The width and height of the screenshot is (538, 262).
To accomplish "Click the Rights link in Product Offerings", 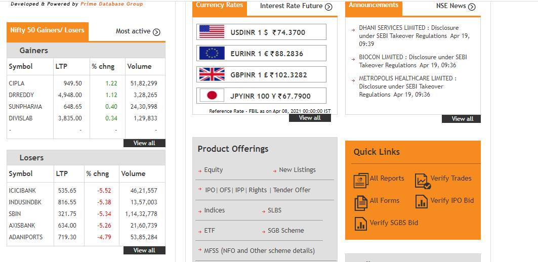I will pyautogui.click(x=258, y=190).
